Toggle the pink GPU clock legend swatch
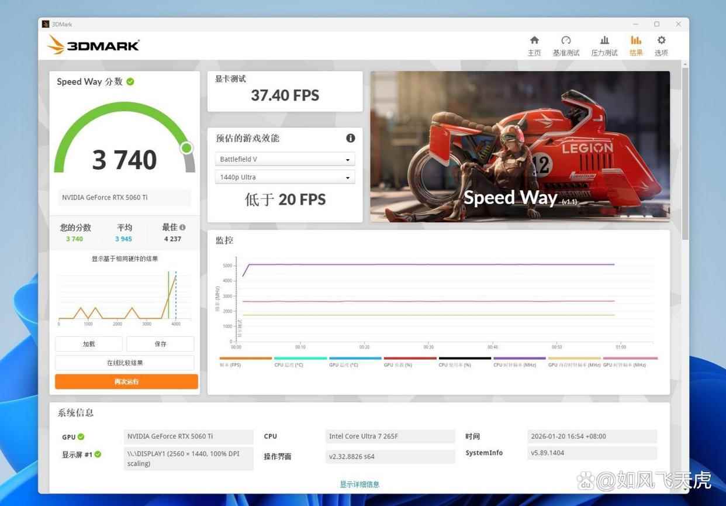The height and width of the screenshot is (506, 726). click(630, 358)
